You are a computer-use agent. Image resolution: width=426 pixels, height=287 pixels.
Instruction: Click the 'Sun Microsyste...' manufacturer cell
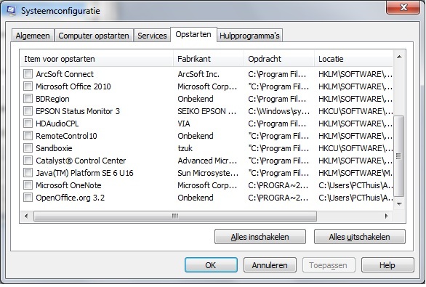point(208,173)
